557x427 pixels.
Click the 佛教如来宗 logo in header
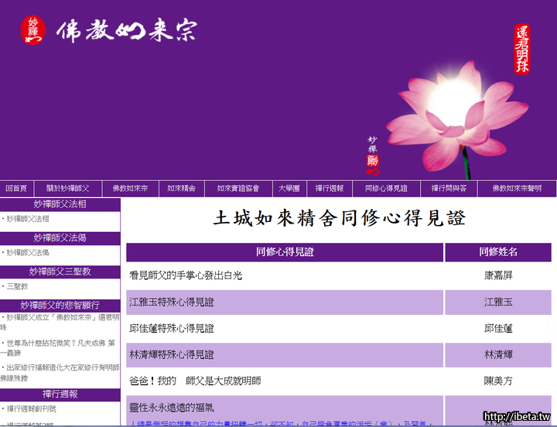(x=108, y=30)
